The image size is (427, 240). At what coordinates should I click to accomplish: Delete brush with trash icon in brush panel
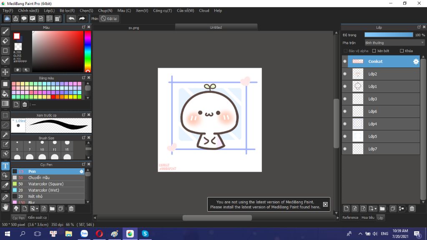coord(71,208)
